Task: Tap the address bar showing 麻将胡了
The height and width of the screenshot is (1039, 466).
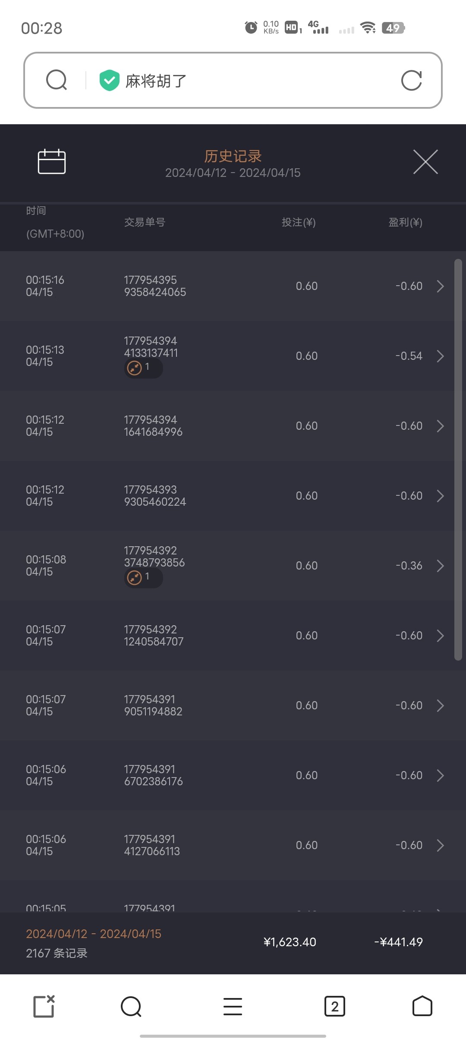Action: (x=250, y=81)
